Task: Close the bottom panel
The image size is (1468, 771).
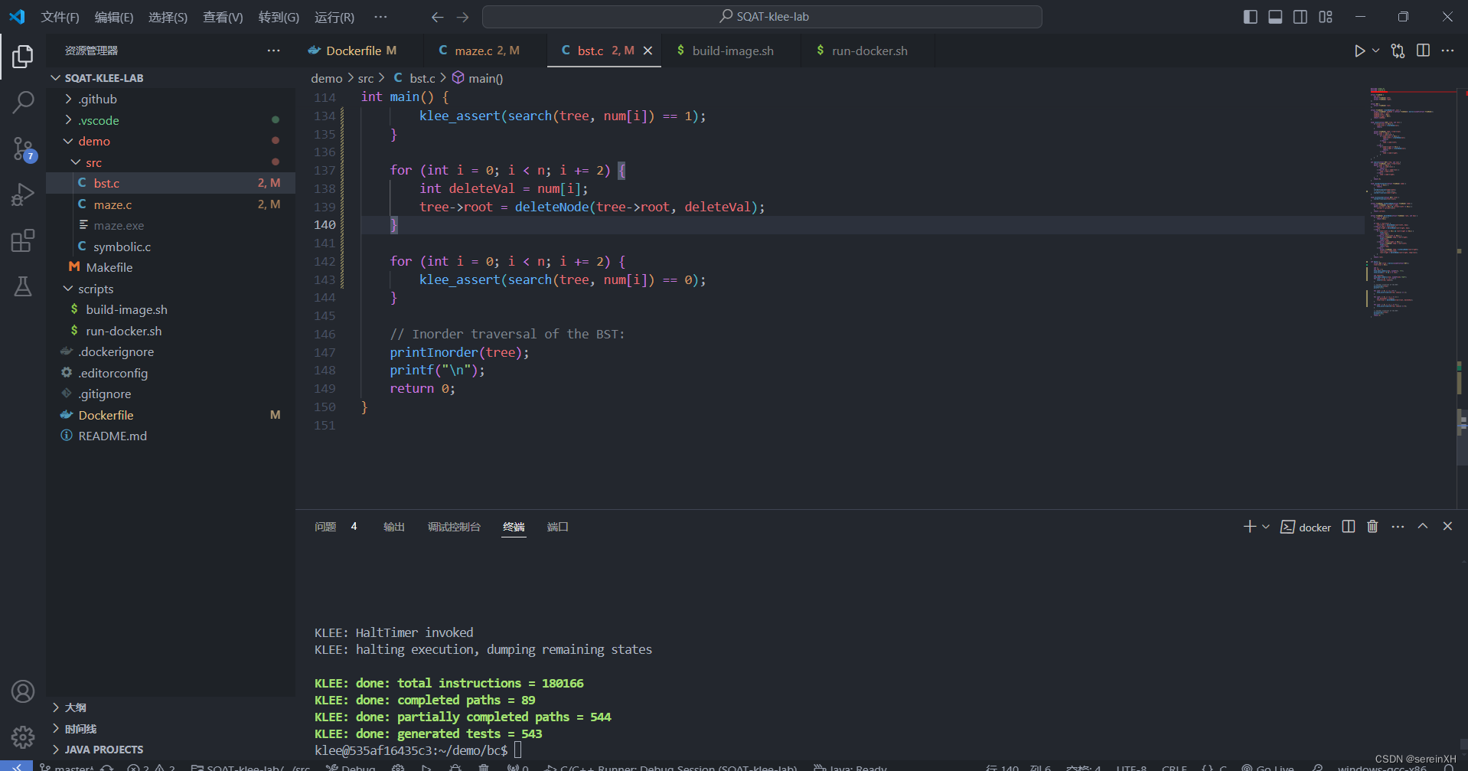Action: tap(1447, 526)
